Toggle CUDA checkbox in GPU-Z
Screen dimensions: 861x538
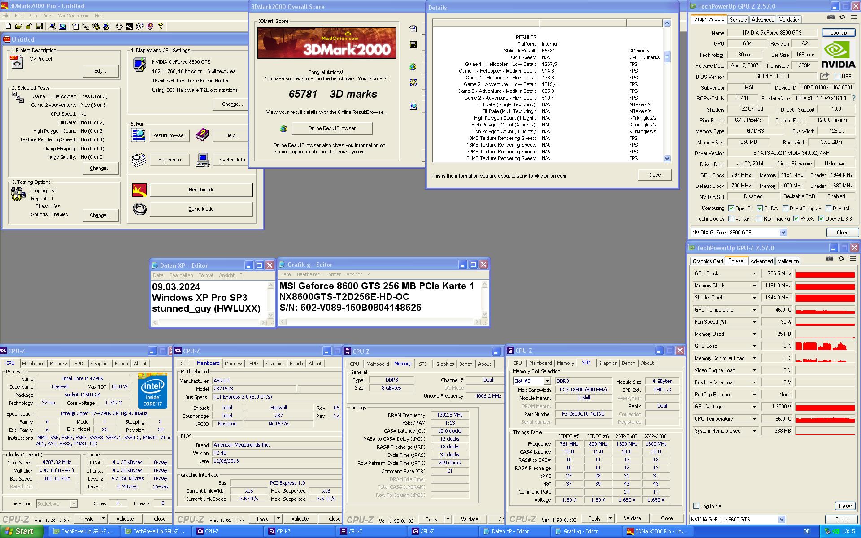760,208
